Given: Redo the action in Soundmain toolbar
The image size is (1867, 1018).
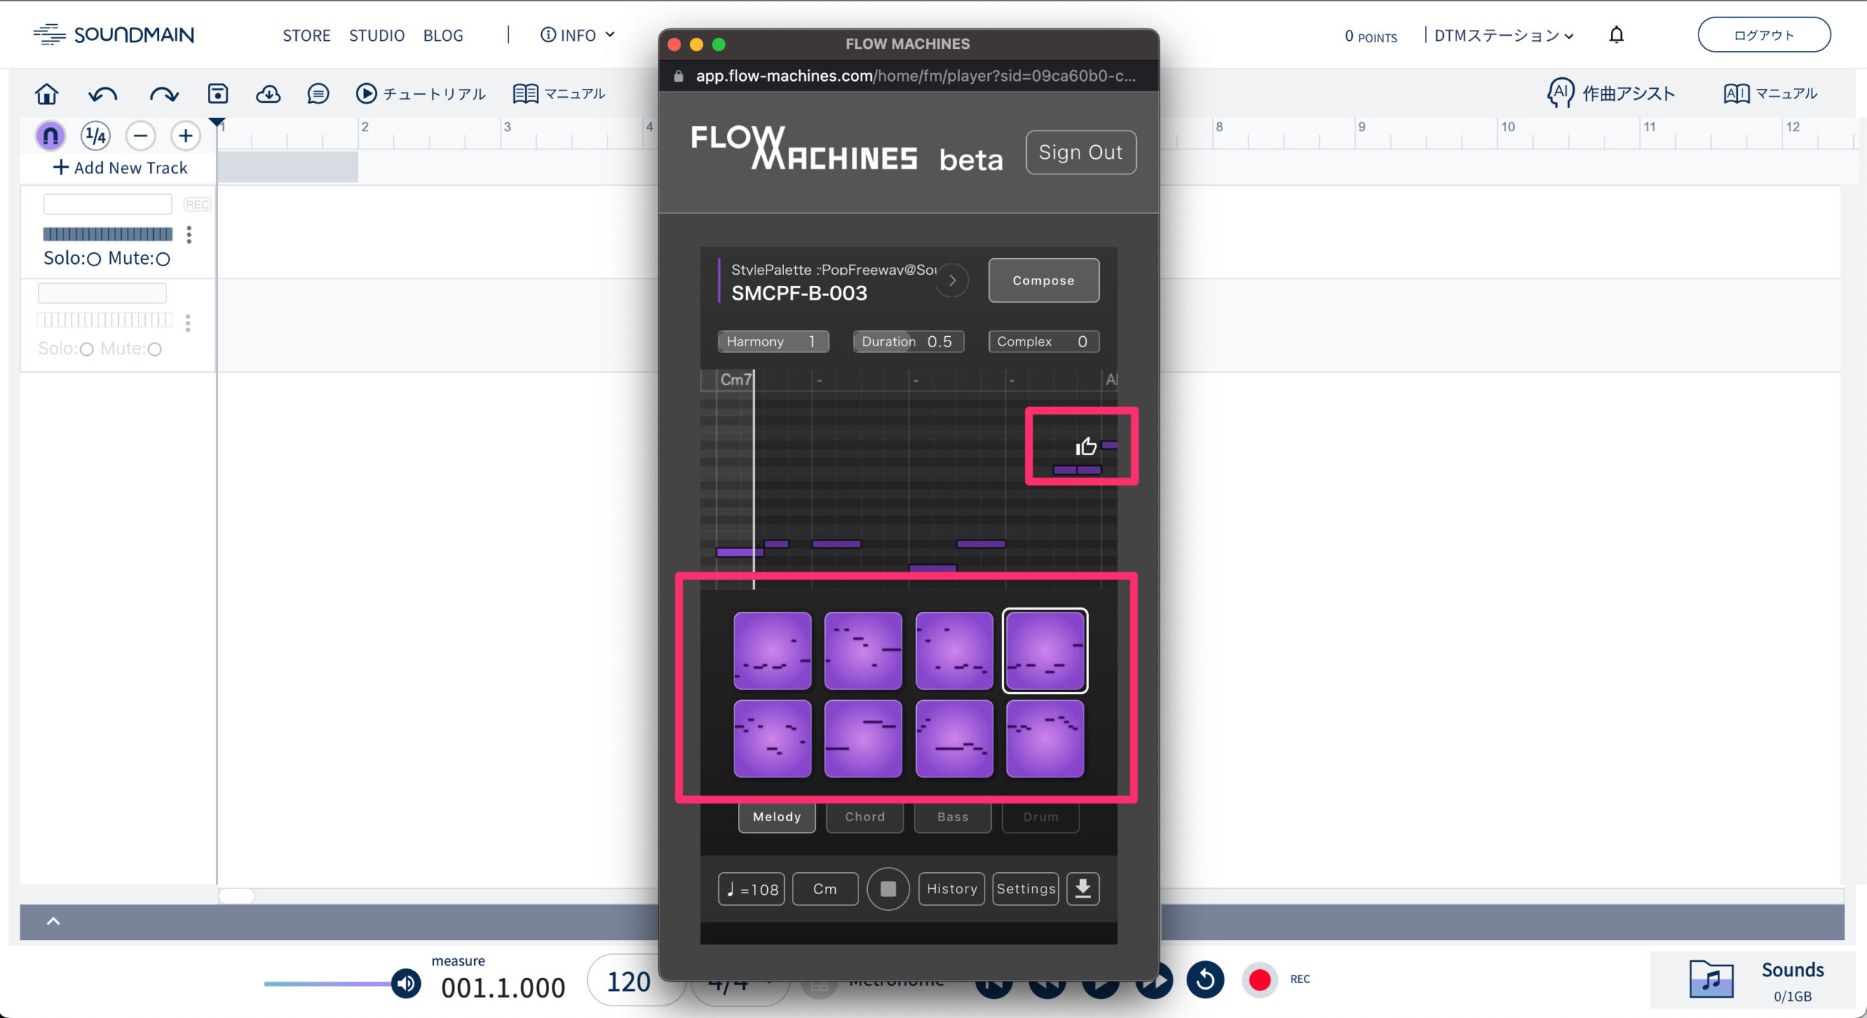Looking at the screenshot, I should (163, 93).
